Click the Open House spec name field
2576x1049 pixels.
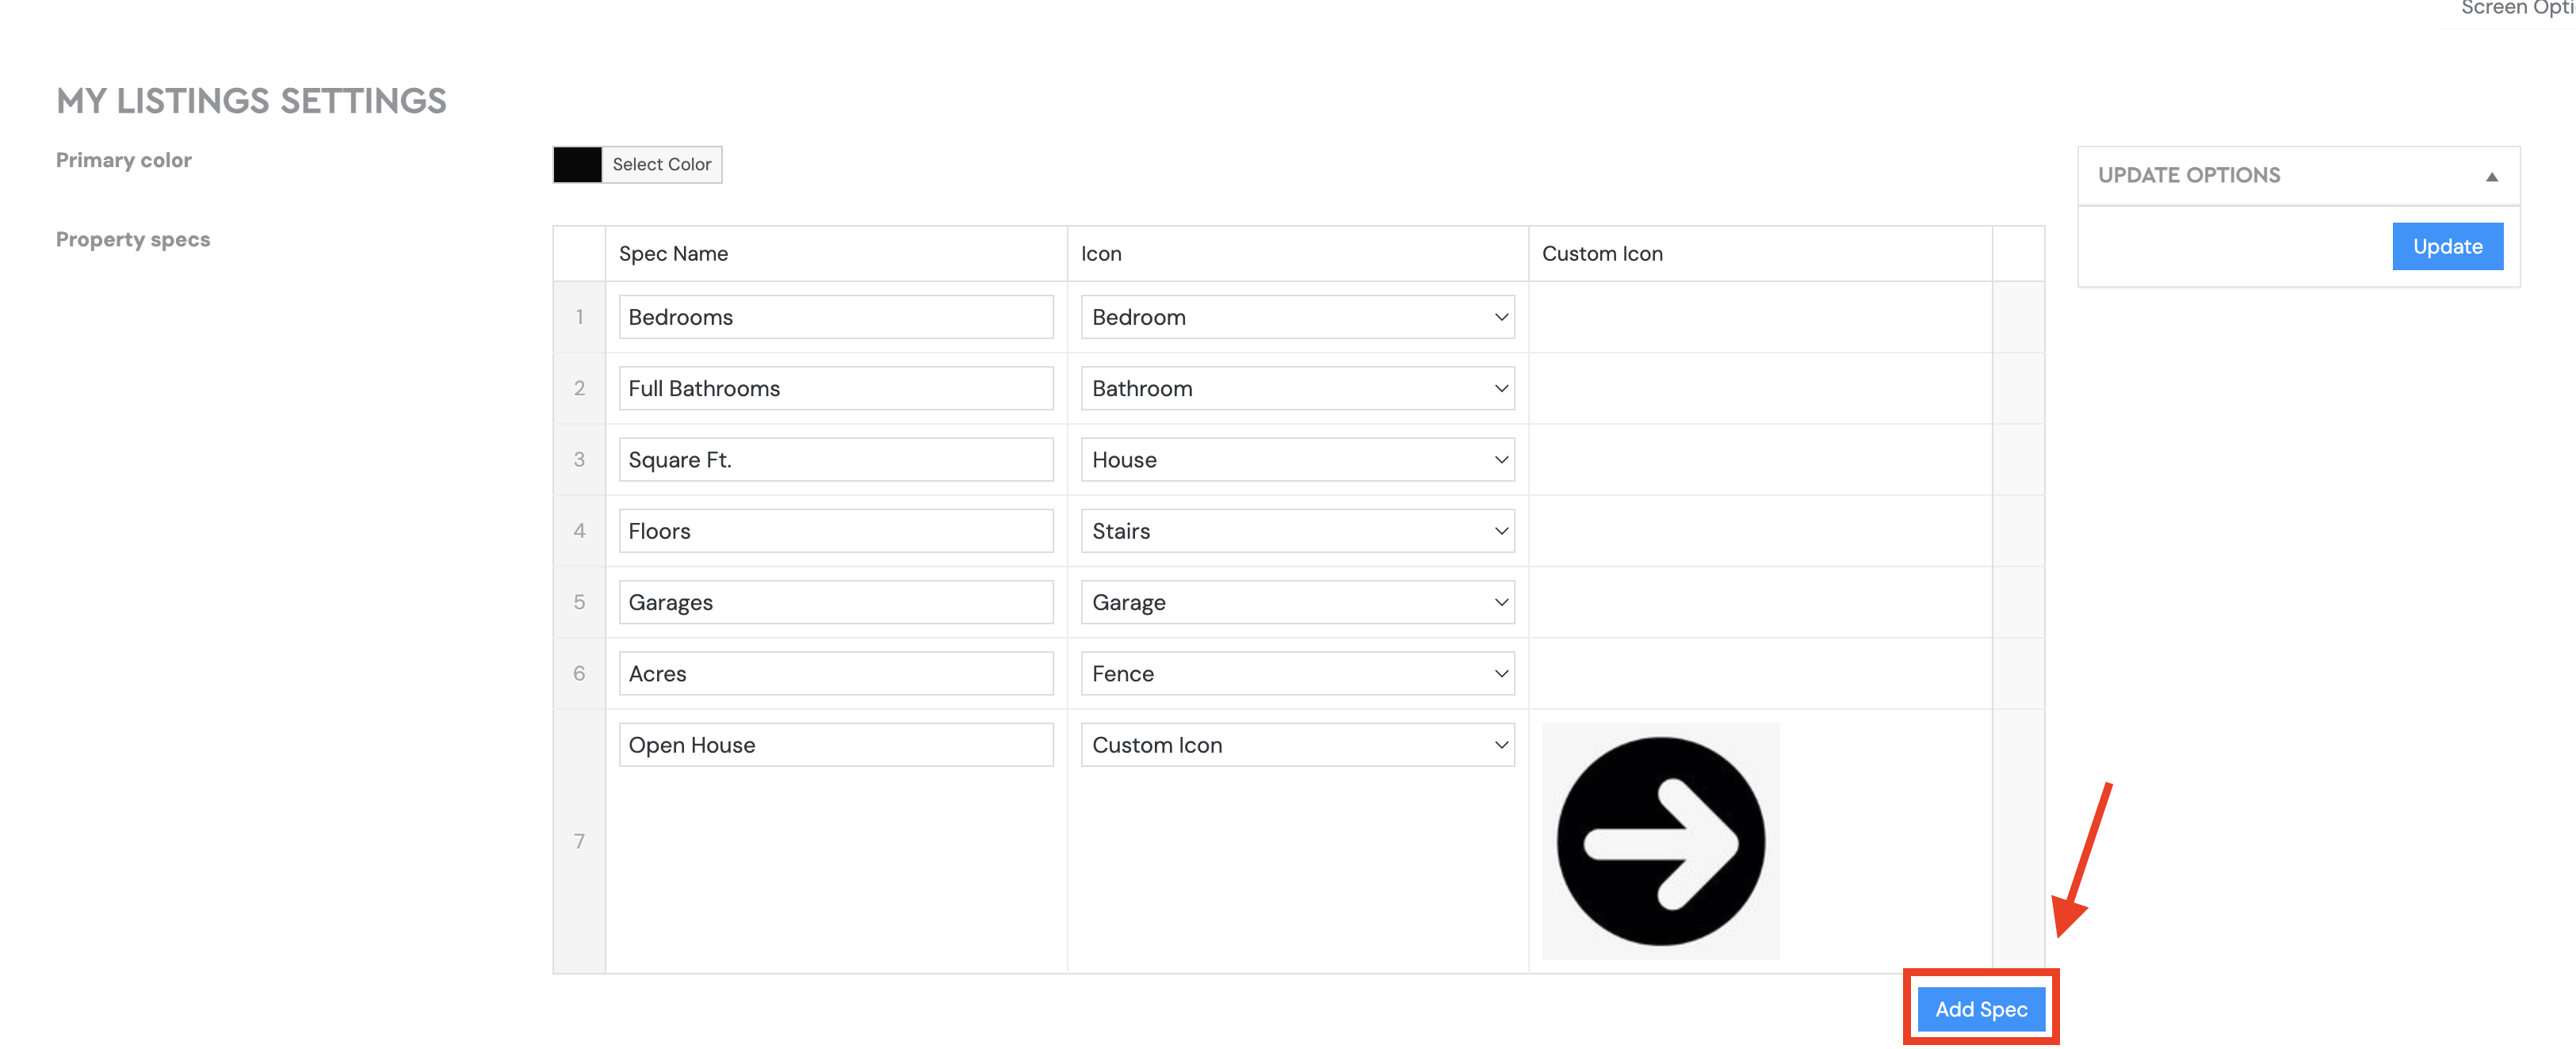836,745
